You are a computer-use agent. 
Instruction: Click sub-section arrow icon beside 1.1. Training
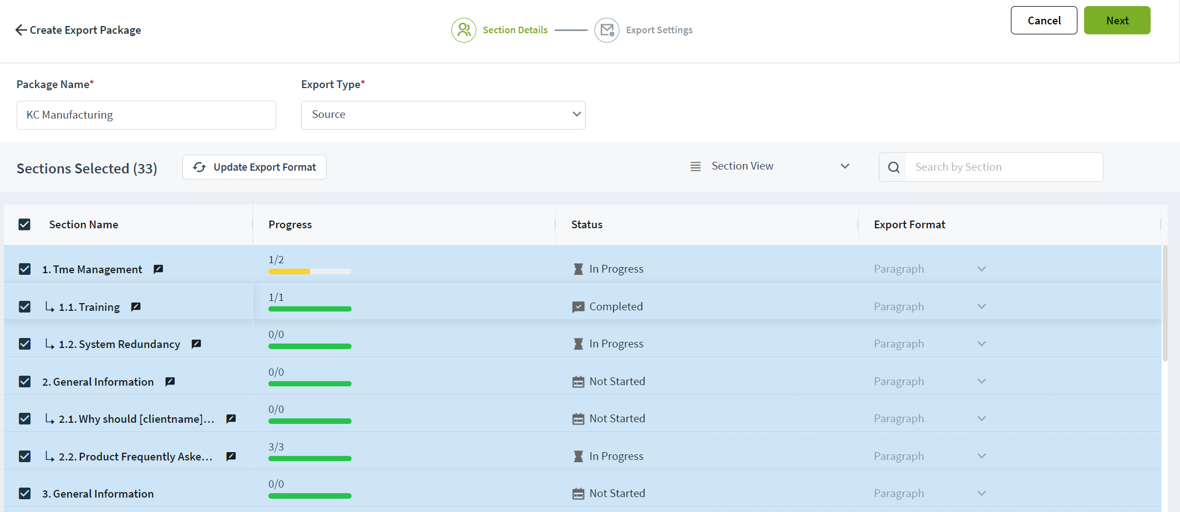pyautogui.click(x=49, y=307)
